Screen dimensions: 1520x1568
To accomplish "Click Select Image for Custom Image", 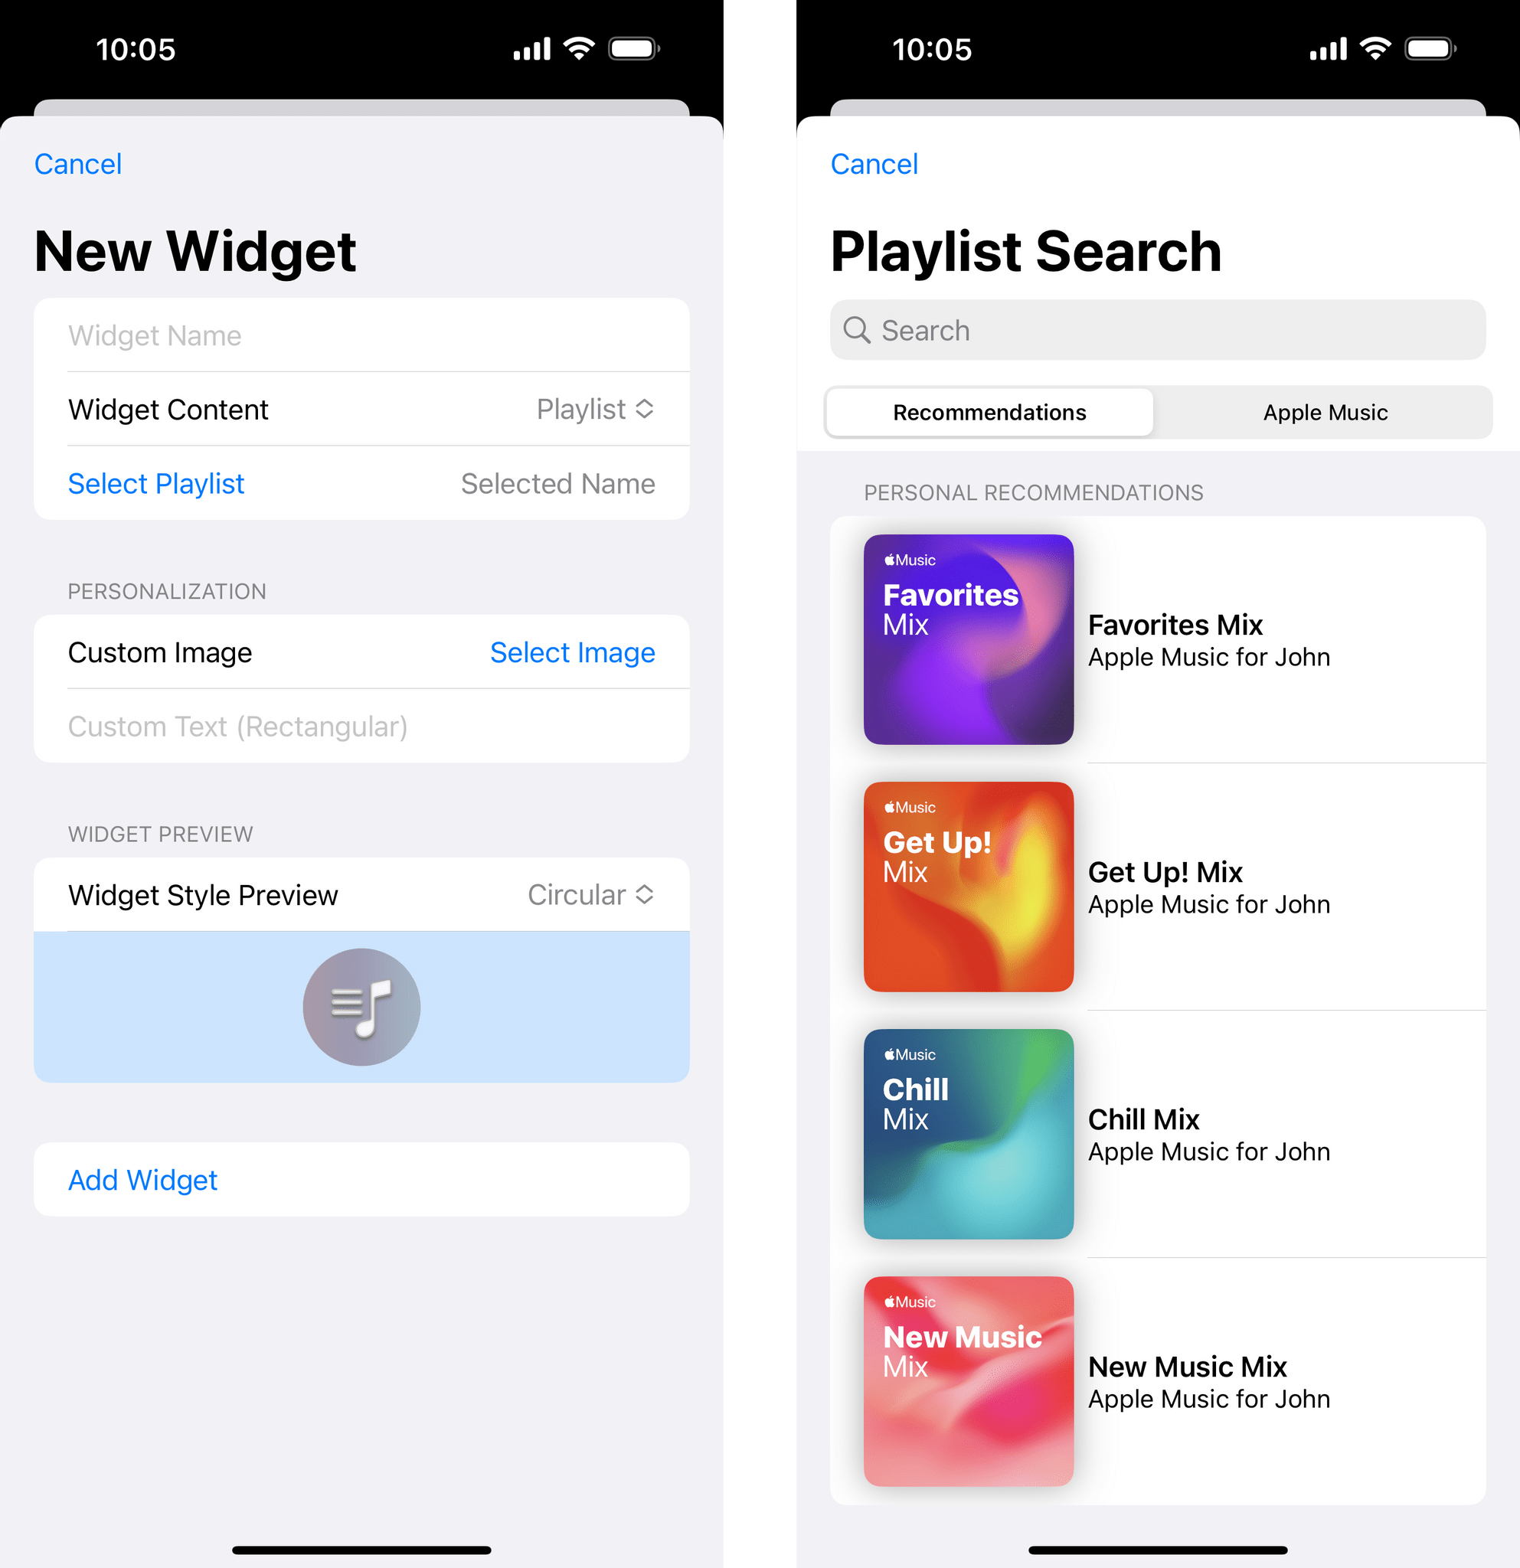I will 570,651.
